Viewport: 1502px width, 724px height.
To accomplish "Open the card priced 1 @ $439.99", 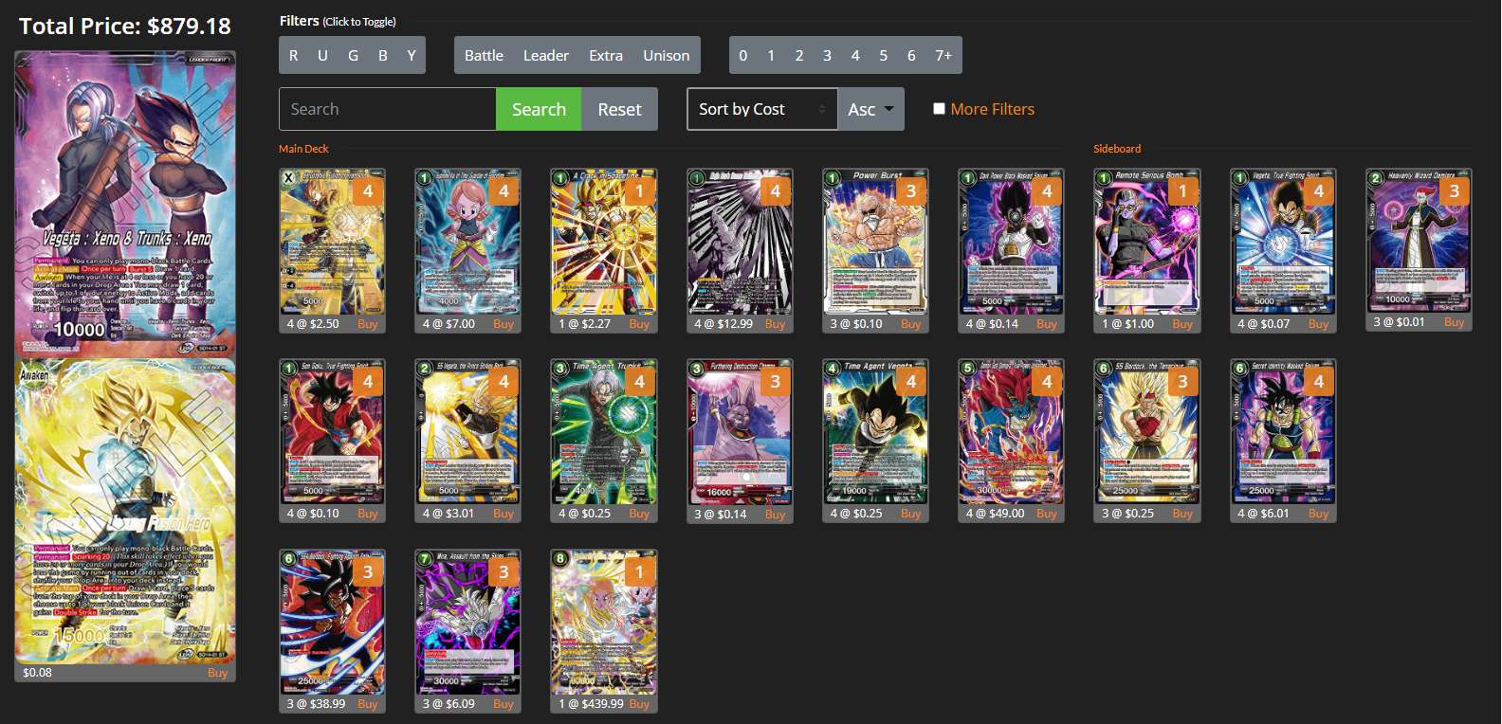I will [603, 623].
